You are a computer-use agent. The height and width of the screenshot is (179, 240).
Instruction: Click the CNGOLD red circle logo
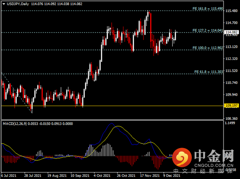pos(182,158)
